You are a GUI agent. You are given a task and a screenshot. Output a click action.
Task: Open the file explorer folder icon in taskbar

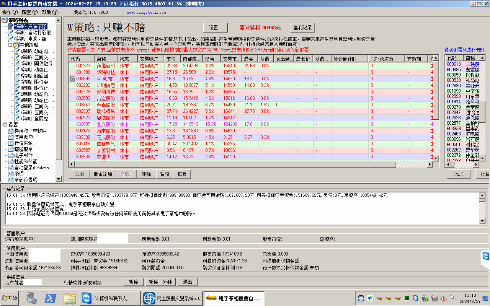[x=69, y=298]
